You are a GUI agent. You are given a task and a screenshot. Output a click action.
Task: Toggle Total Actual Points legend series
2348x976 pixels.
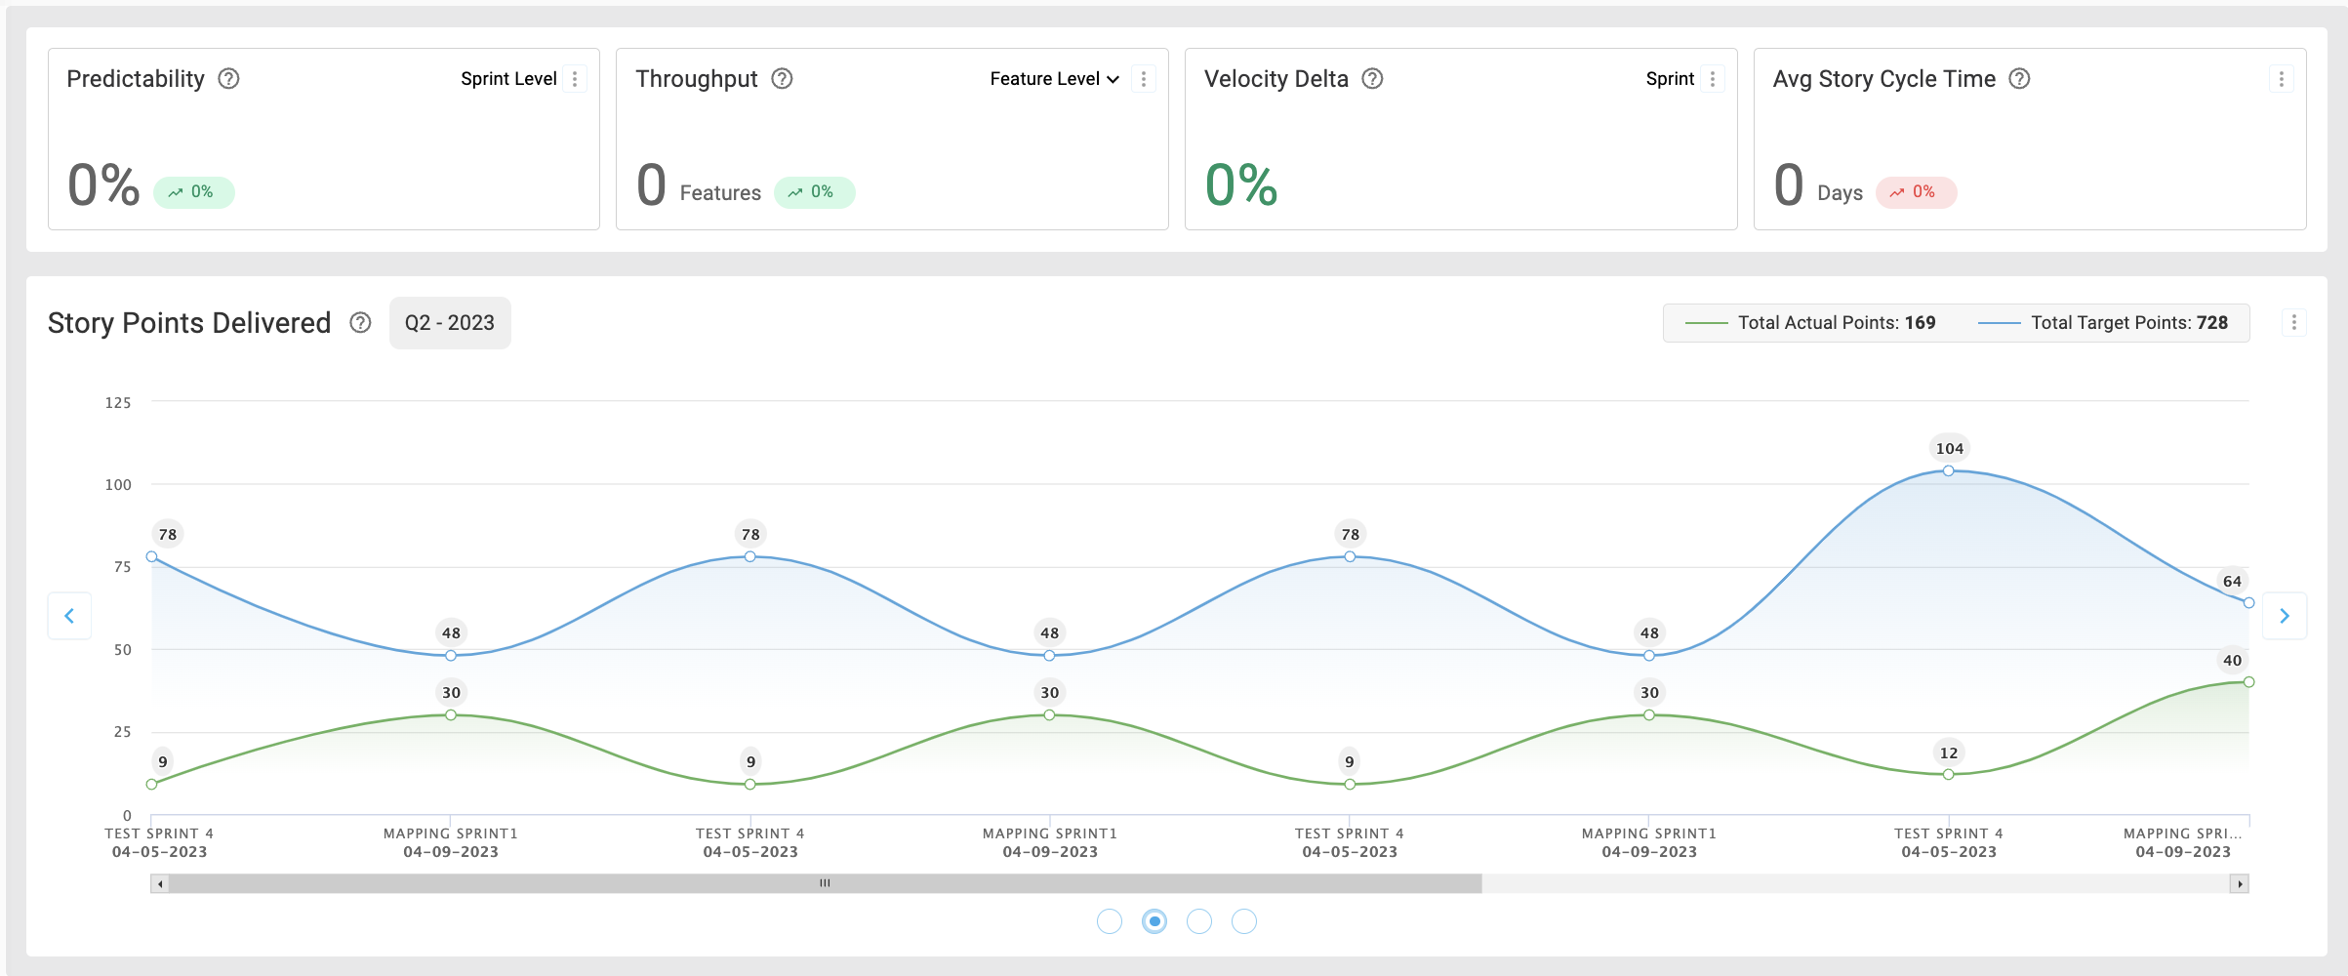coord(1810,323)
